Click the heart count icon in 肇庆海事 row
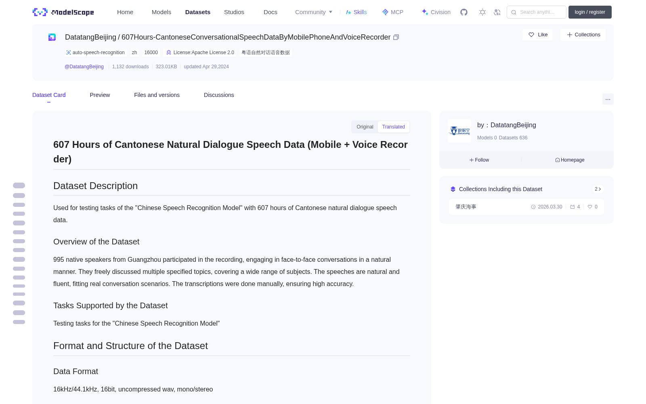The width and height of the screenshot is (646, 404). (x=590, y=207)
